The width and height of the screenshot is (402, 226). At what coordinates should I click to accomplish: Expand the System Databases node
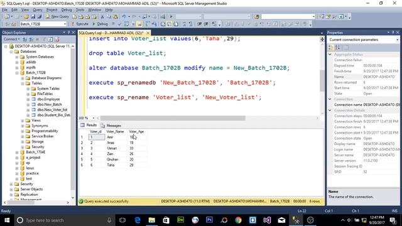pos(17,57)
